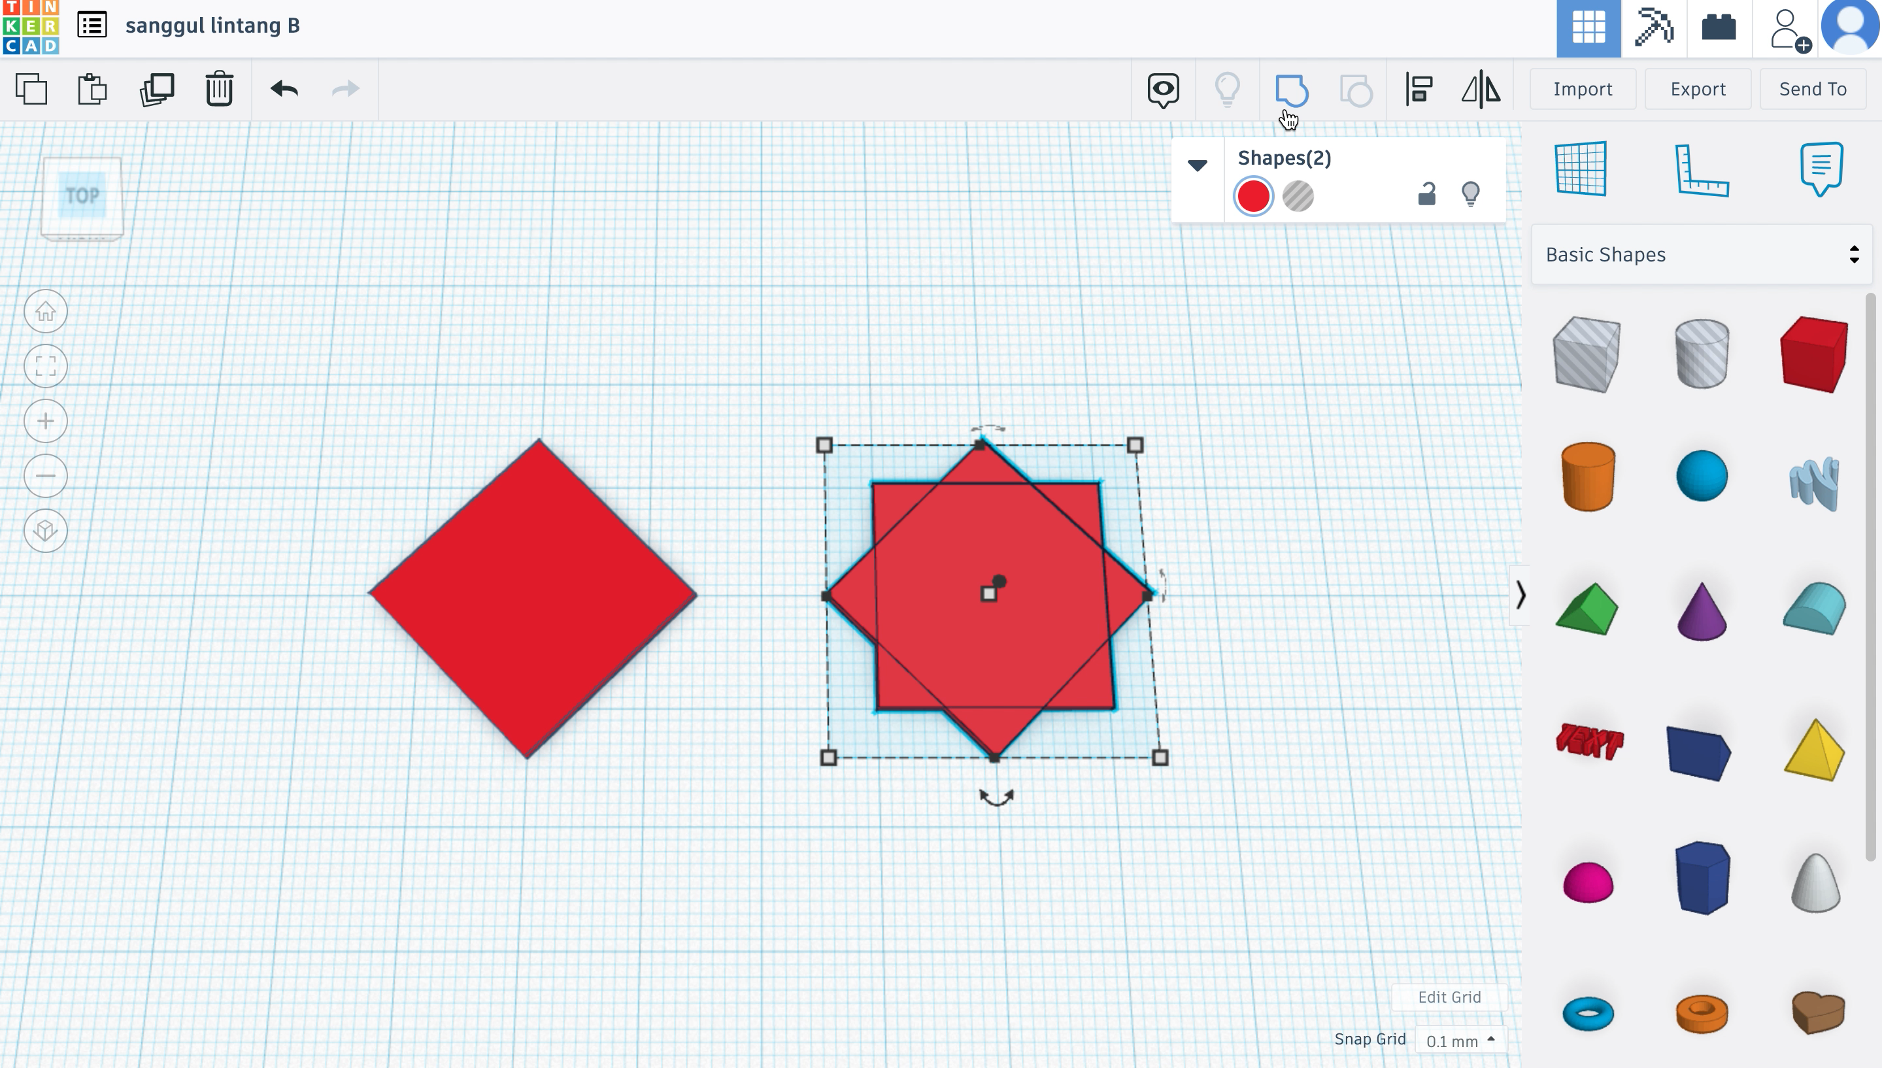Open the Mirror tool
The height and width of the screenshot is (1068, 1882).
[x=1481, y=90]
